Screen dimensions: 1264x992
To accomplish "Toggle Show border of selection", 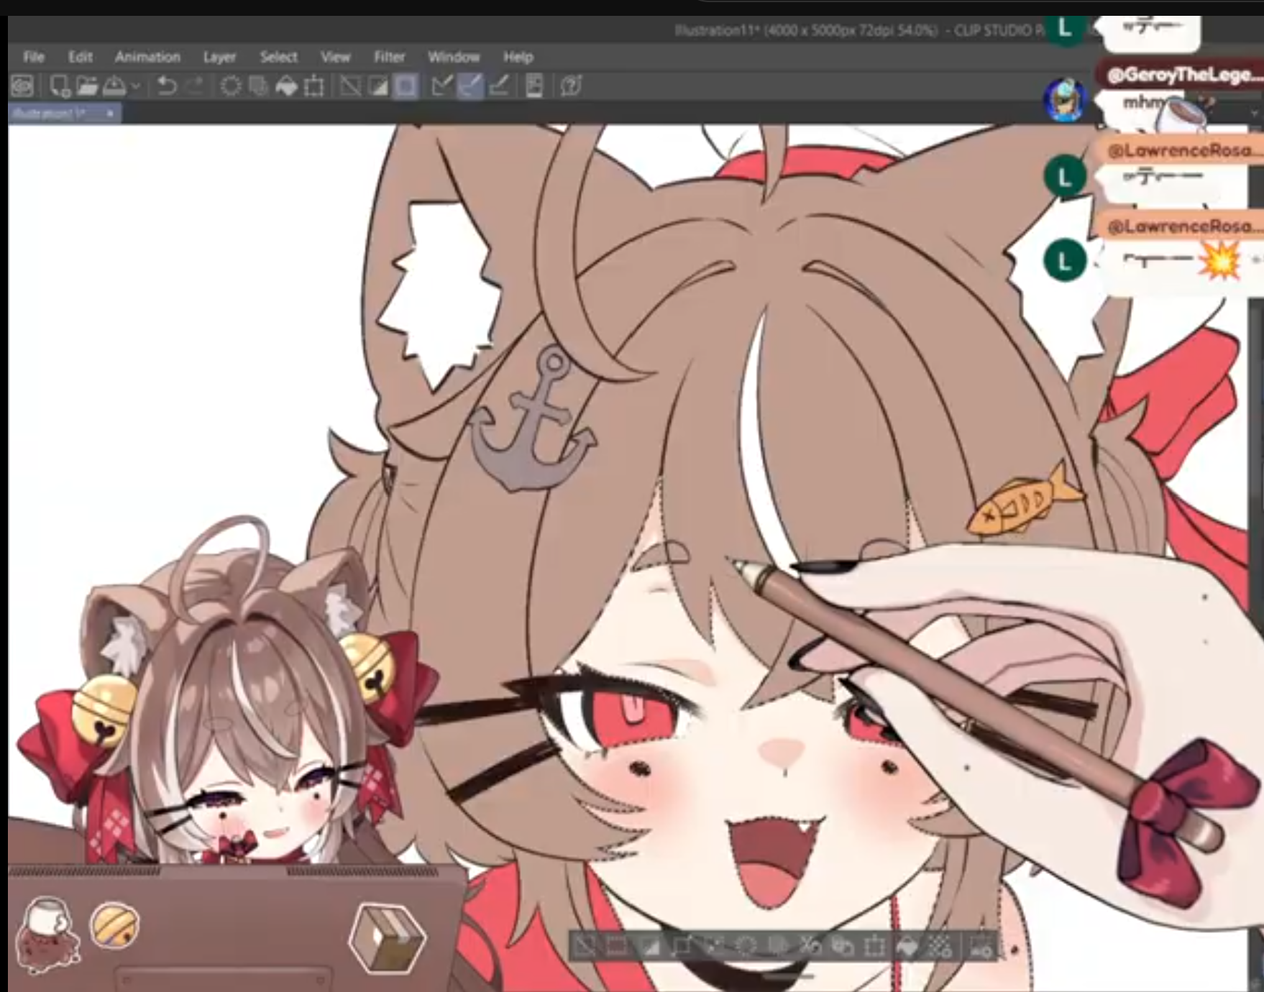I will [406, 87].
